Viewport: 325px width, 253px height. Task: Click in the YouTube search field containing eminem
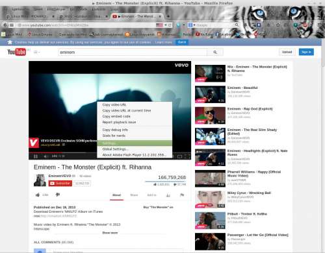click(133, 53)
